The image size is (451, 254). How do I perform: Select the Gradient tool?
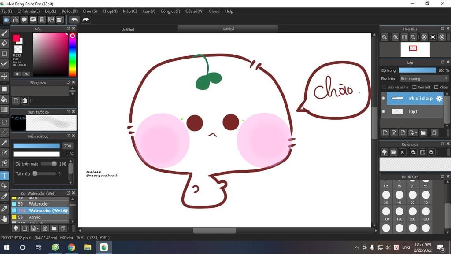(x=4, y=110)
